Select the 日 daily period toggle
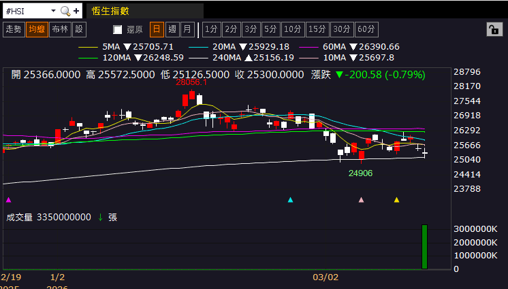The width and height of the screenshot is (508, 289). pyautogui.click(x=157, y=29)
